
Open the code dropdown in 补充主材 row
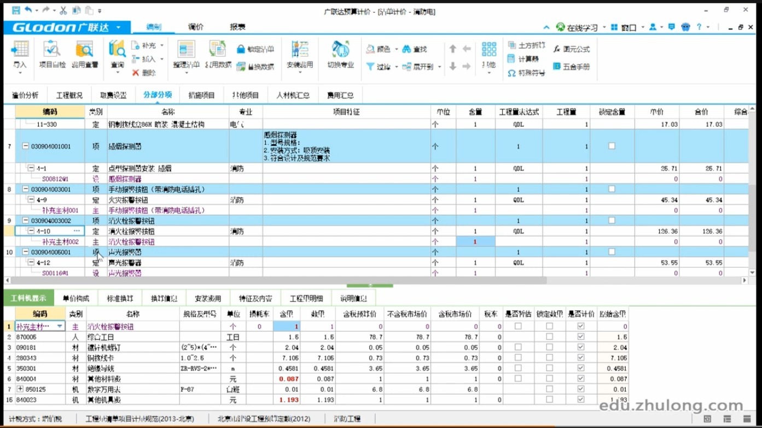[60, 326]
